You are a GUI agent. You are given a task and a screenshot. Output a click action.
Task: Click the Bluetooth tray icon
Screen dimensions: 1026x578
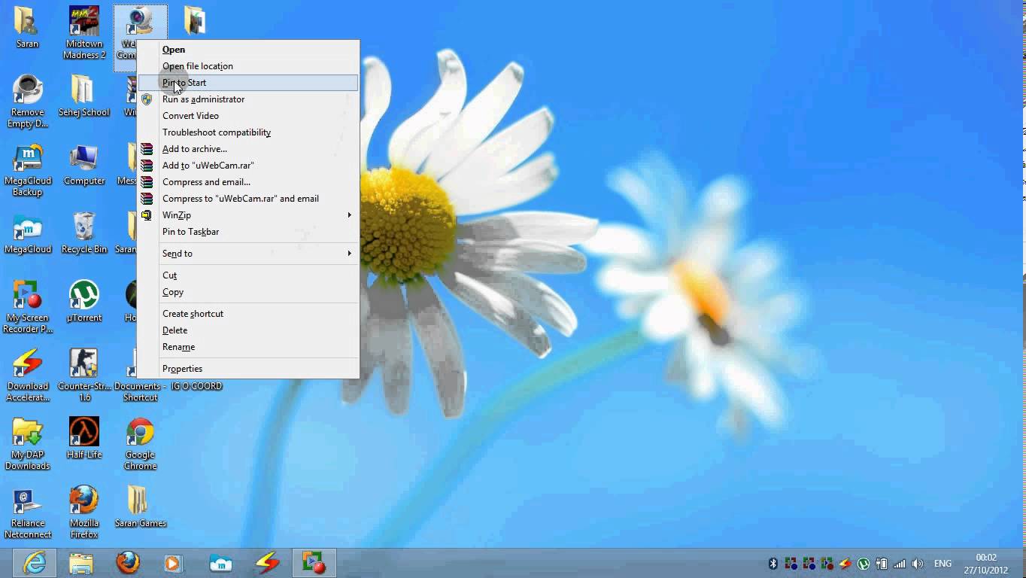[773, 564]
